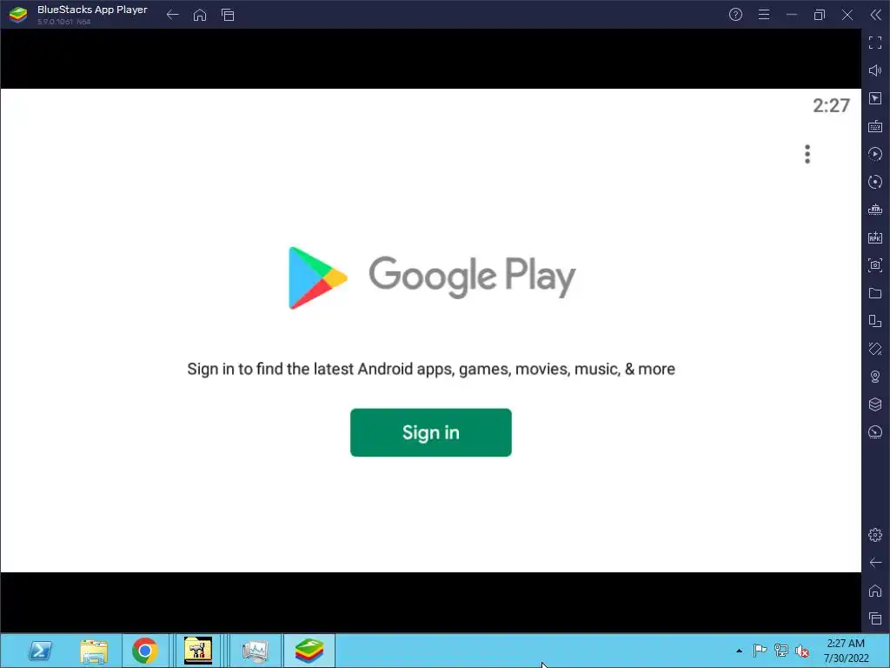Open the BlueStacks hamburger menu
The width and height of the screenshot is (890, 668).
point(764,15)
